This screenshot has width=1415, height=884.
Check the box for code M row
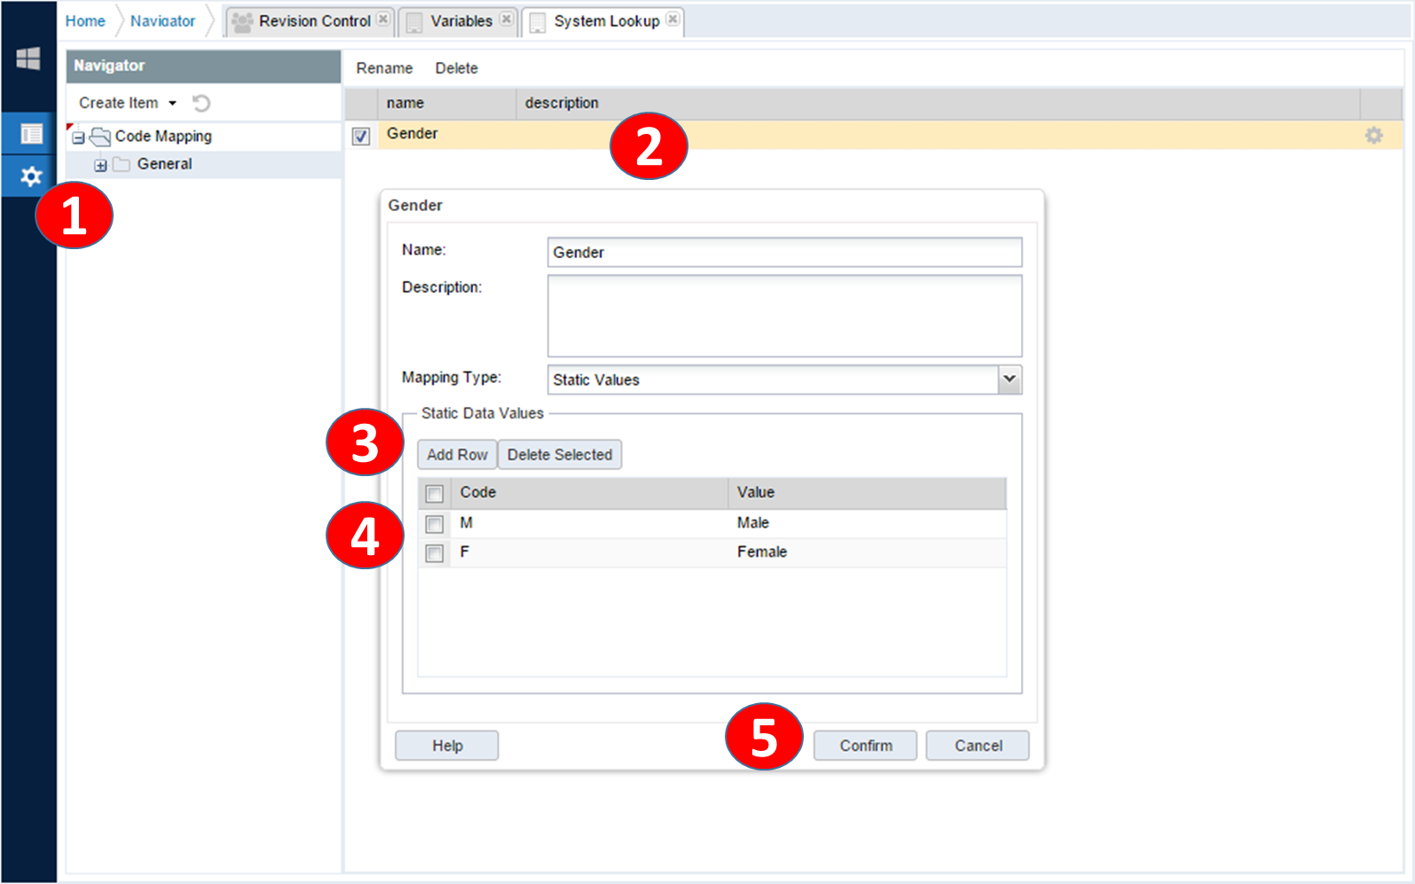point(435,524)
